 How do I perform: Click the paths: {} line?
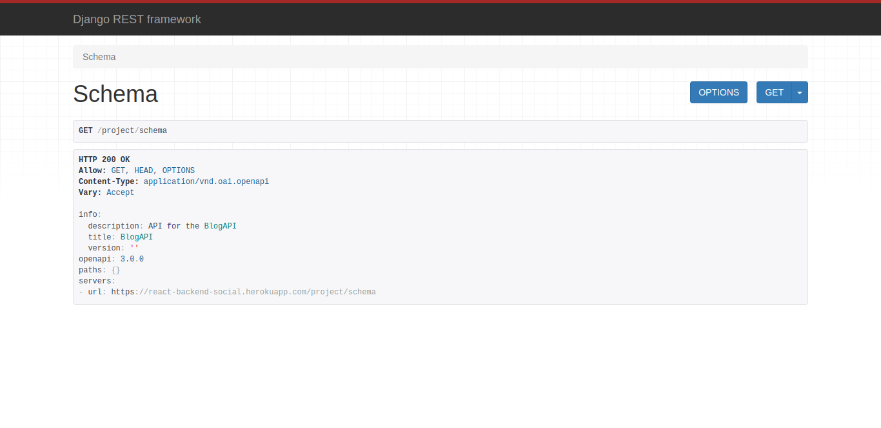(99, 270)
